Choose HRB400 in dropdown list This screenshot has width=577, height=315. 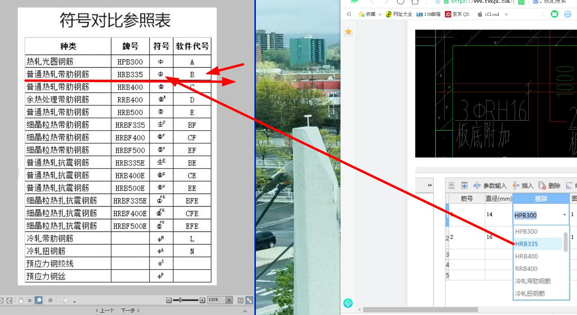point(537,256)
